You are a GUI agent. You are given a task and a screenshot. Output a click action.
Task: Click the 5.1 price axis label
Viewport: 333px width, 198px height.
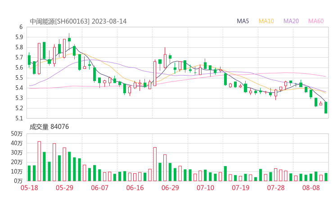point(18,118)
